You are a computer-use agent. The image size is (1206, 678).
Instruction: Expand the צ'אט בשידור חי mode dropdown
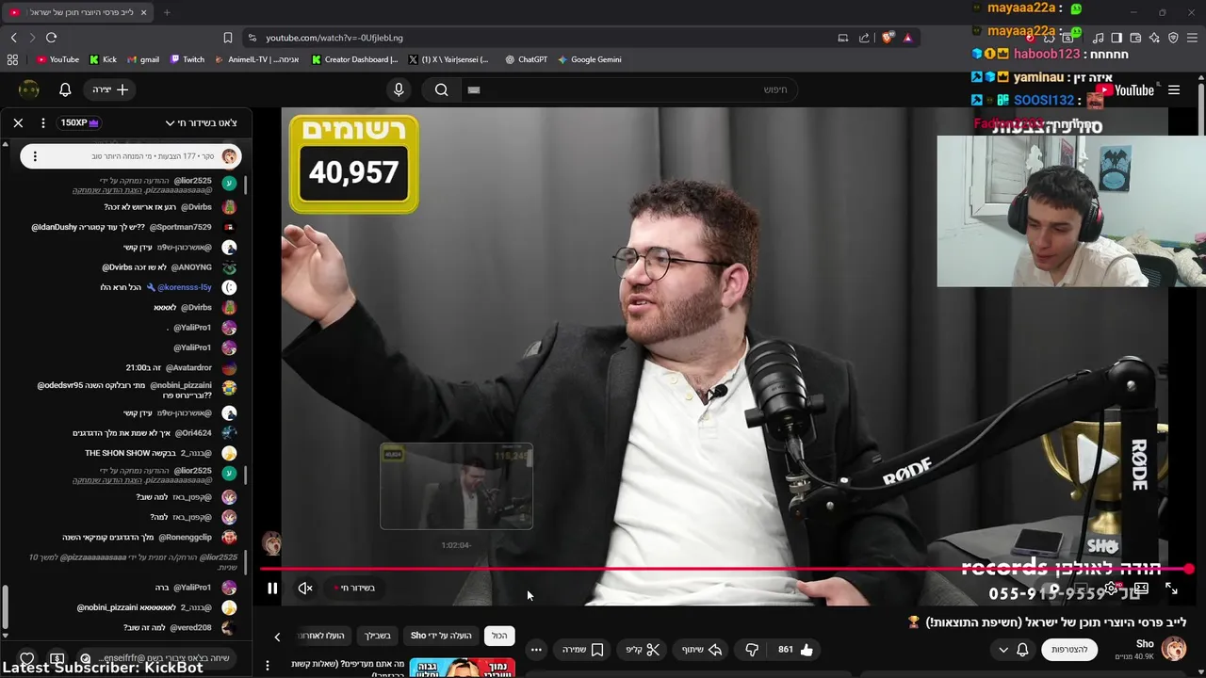201,122
